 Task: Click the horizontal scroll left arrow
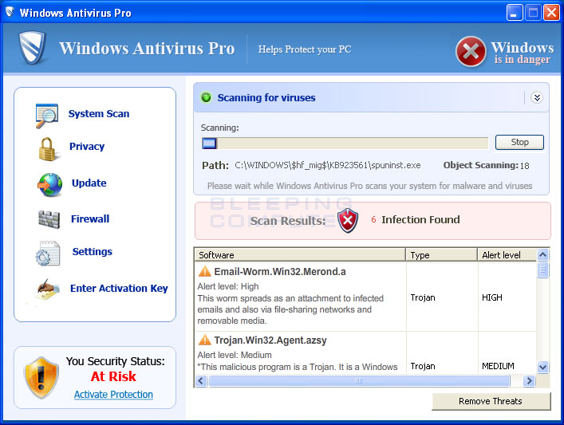click(x=201, y=380)
